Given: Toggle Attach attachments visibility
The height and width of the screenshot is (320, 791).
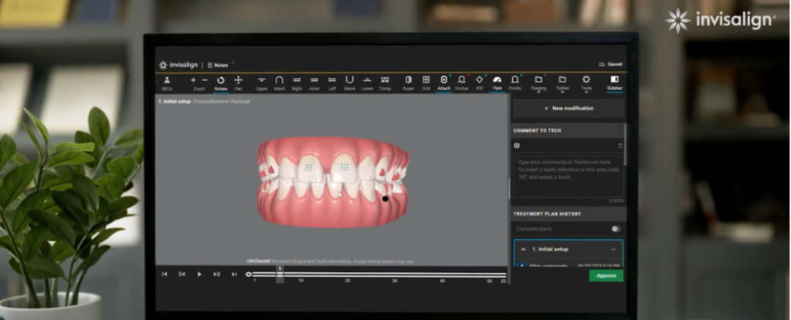Looking at the screenshot, I should pyautogui.click(x=443, y=82).
